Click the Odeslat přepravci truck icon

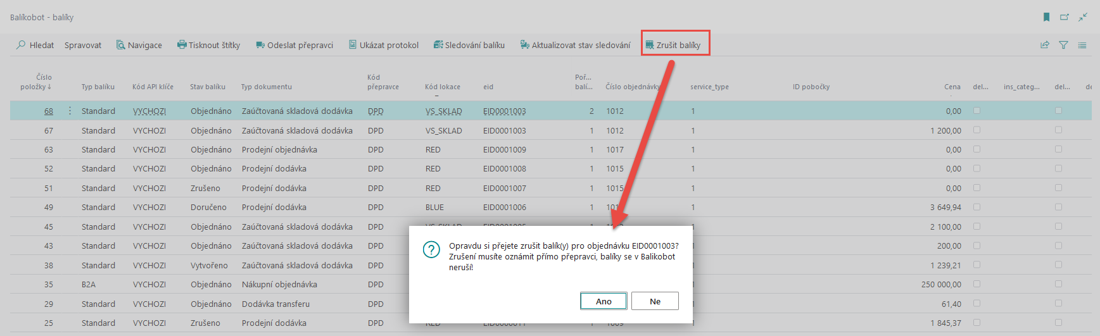pyautogui.click(x=260, y=45)
